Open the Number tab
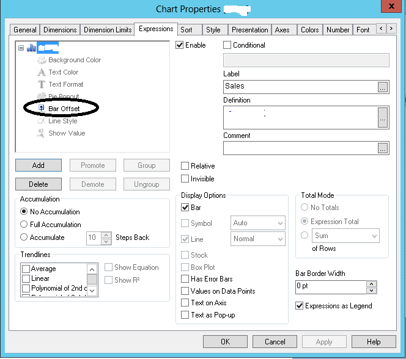This screenshot has width=406, height=359. click(x=338, y=30)
